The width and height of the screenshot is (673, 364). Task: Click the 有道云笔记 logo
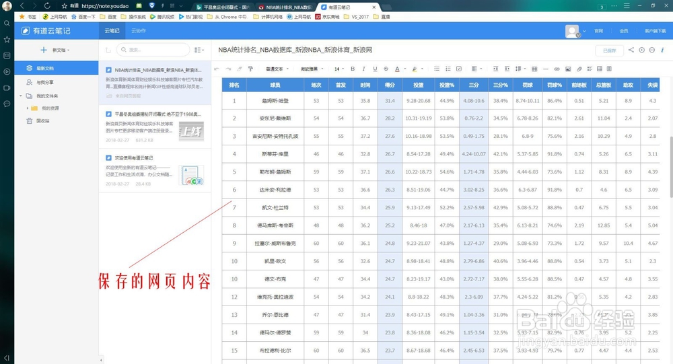pos(46,31)
